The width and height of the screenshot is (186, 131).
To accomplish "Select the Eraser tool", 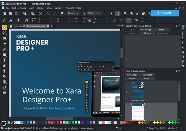I will (x=4, y=44).
